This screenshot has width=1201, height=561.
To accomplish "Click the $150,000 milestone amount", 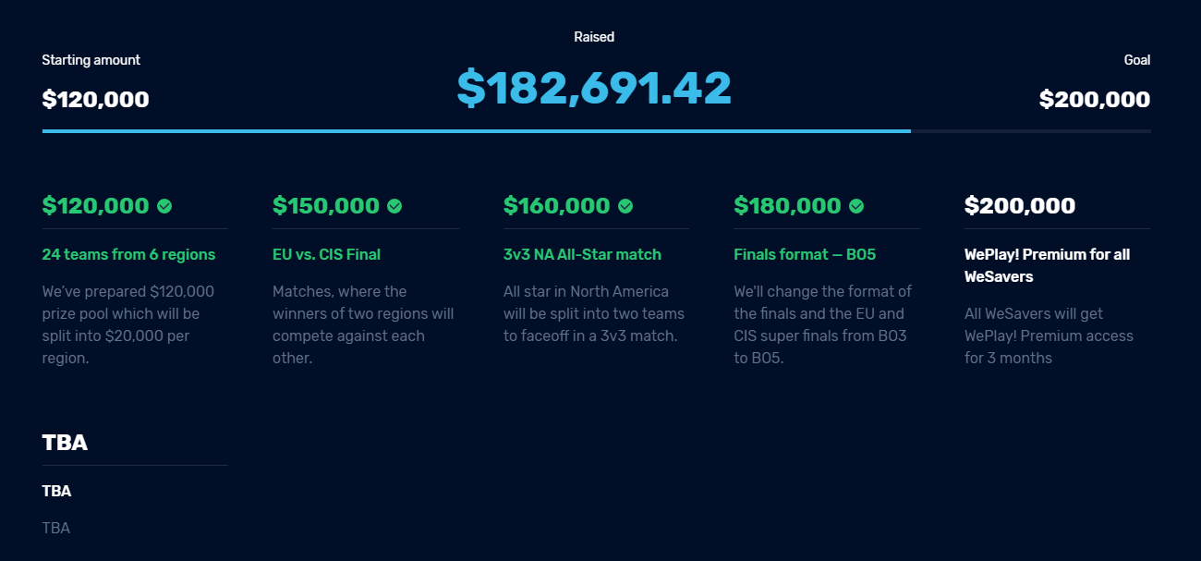I will tap(326, 206).
